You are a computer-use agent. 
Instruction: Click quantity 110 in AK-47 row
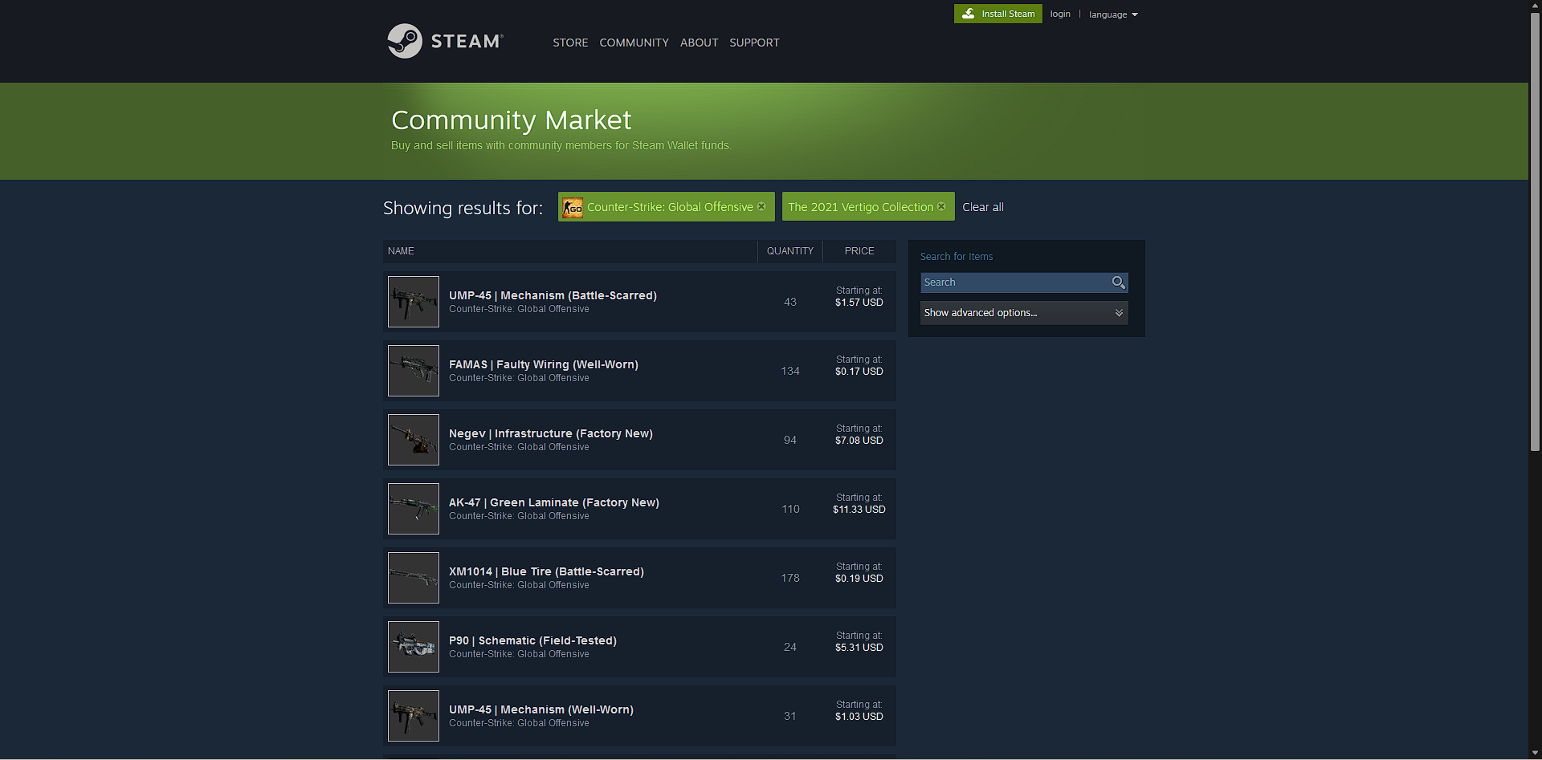[790, 509]
